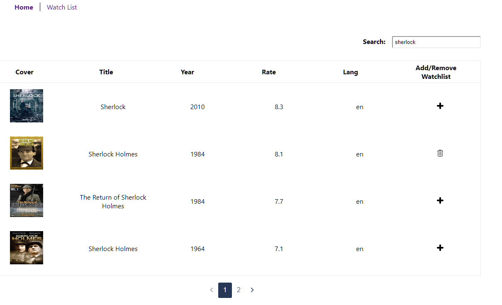502x305 pixels.
Task: Sort by the Rate column header
Action: pyautogui.click(x=269, y=72)
